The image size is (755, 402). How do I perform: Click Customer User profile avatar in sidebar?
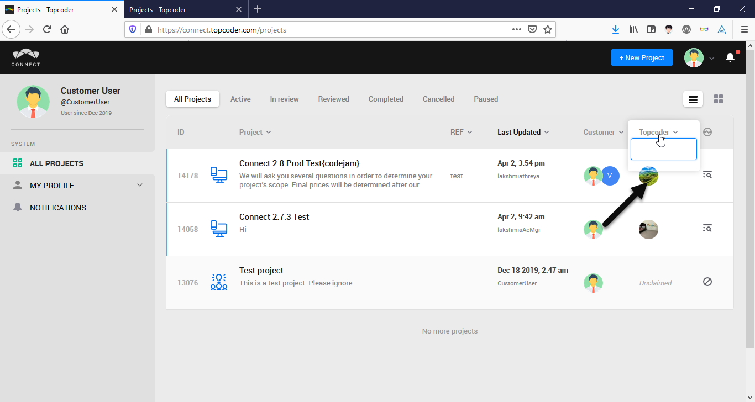33,102
